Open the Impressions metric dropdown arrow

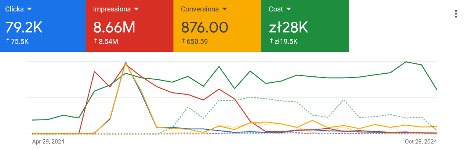[x=136, y=9]
